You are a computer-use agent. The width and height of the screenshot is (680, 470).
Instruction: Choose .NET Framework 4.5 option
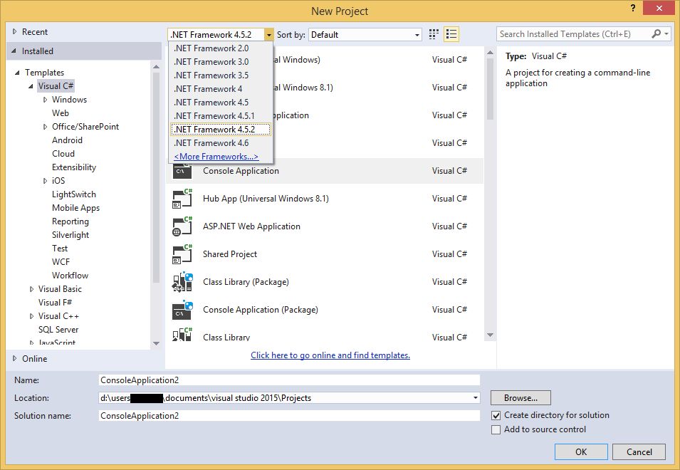(x=221, y=103)
